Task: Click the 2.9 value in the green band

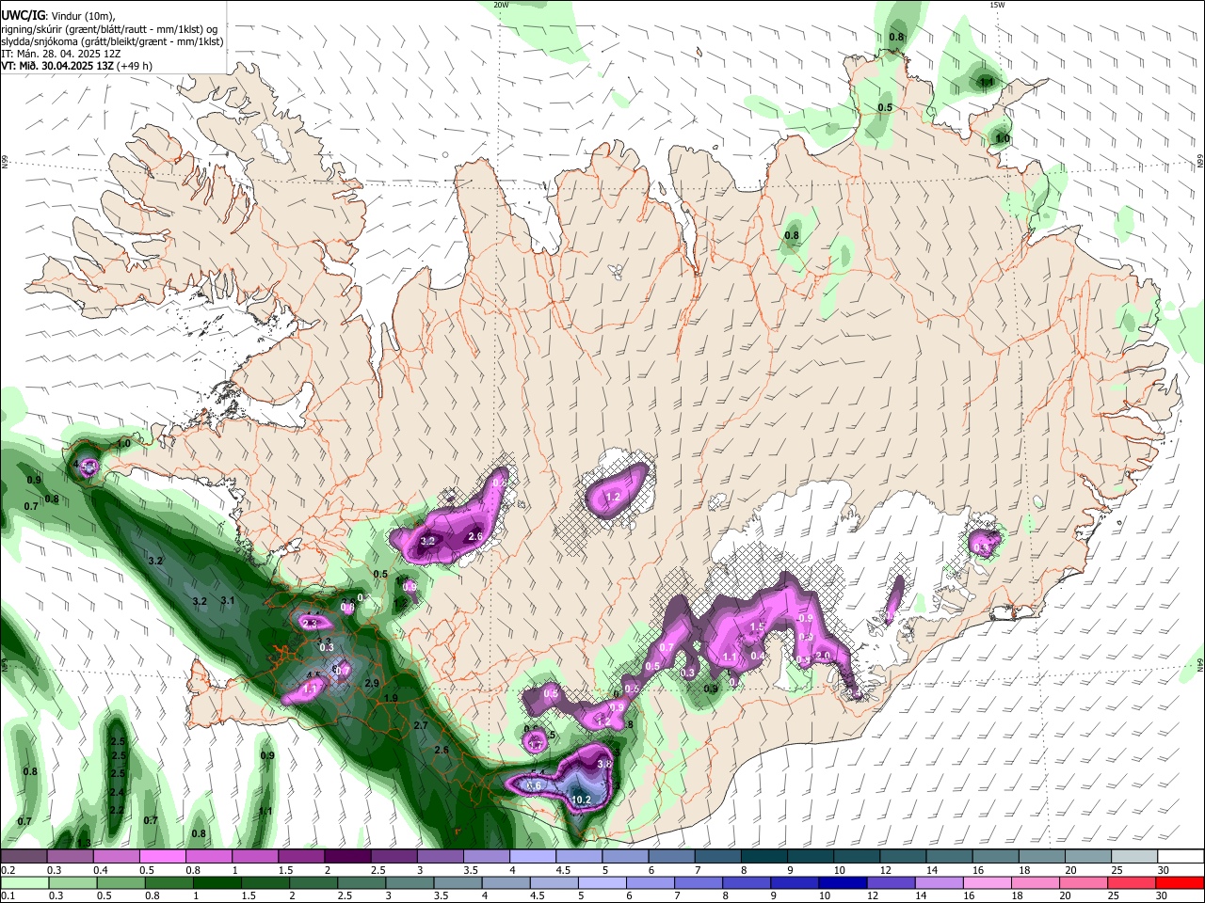Action: click(372, 683)
